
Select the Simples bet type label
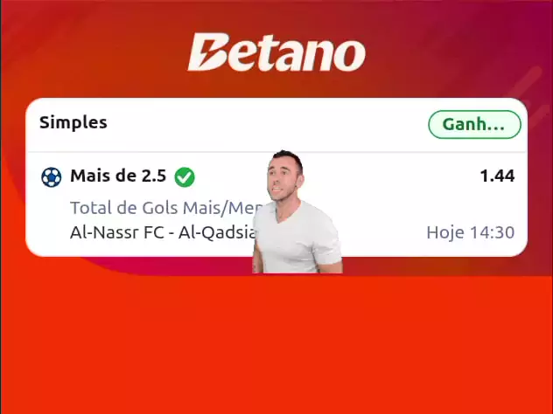[x=73, y=122]
